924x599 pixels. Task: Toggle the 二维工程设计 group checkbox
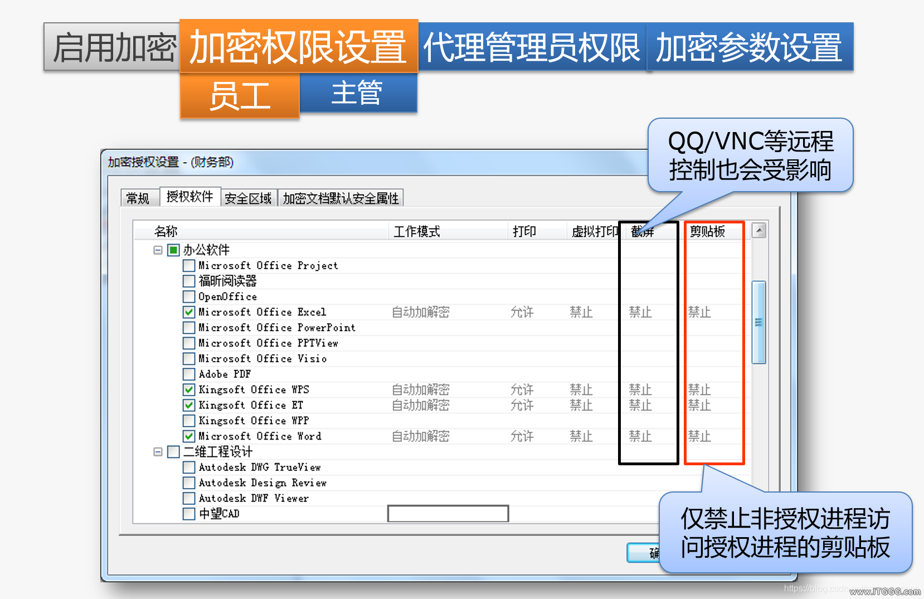coord(173,452)
